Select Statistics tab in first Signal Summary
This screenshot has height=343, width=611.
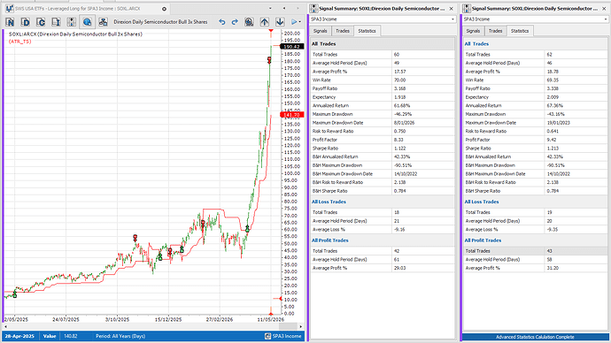(367, 31)
